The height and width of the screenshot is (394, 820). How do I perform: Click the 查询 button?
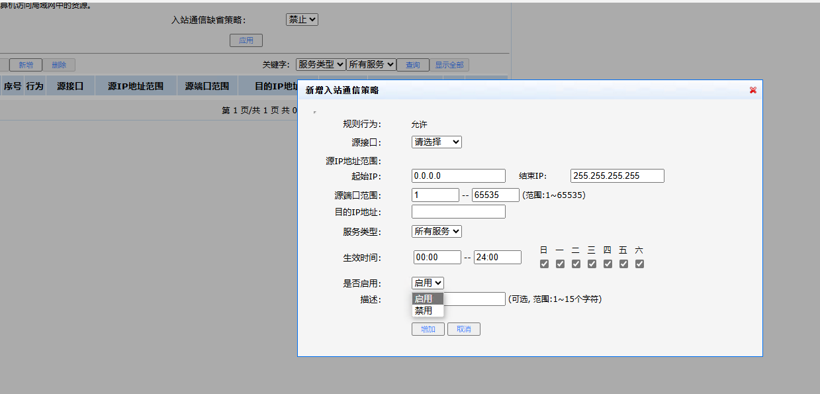(x=413, y=65)
